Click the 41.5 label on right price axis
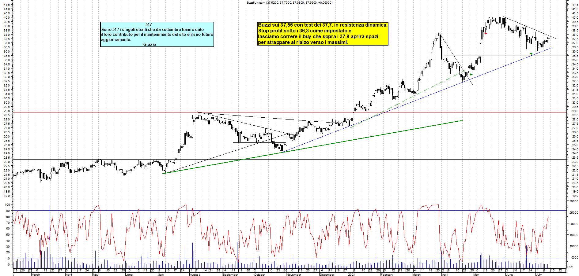Viewport: 579px width, 276px height. (x=575, y=5)
